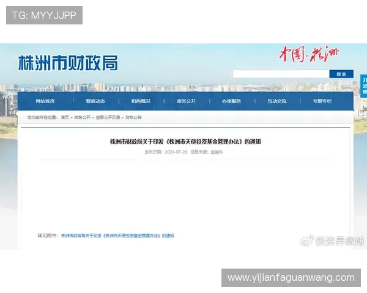Open the 互动交流 navigation item

pyautogui.click(x=277, y=101)
